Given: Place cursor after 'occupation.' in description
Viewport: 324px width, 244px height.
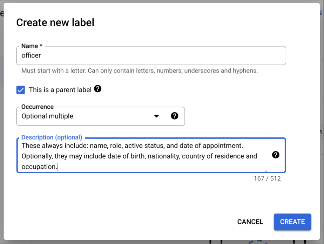Looking at the screenshot, I should pyautogui.click(x=58, y=167).
